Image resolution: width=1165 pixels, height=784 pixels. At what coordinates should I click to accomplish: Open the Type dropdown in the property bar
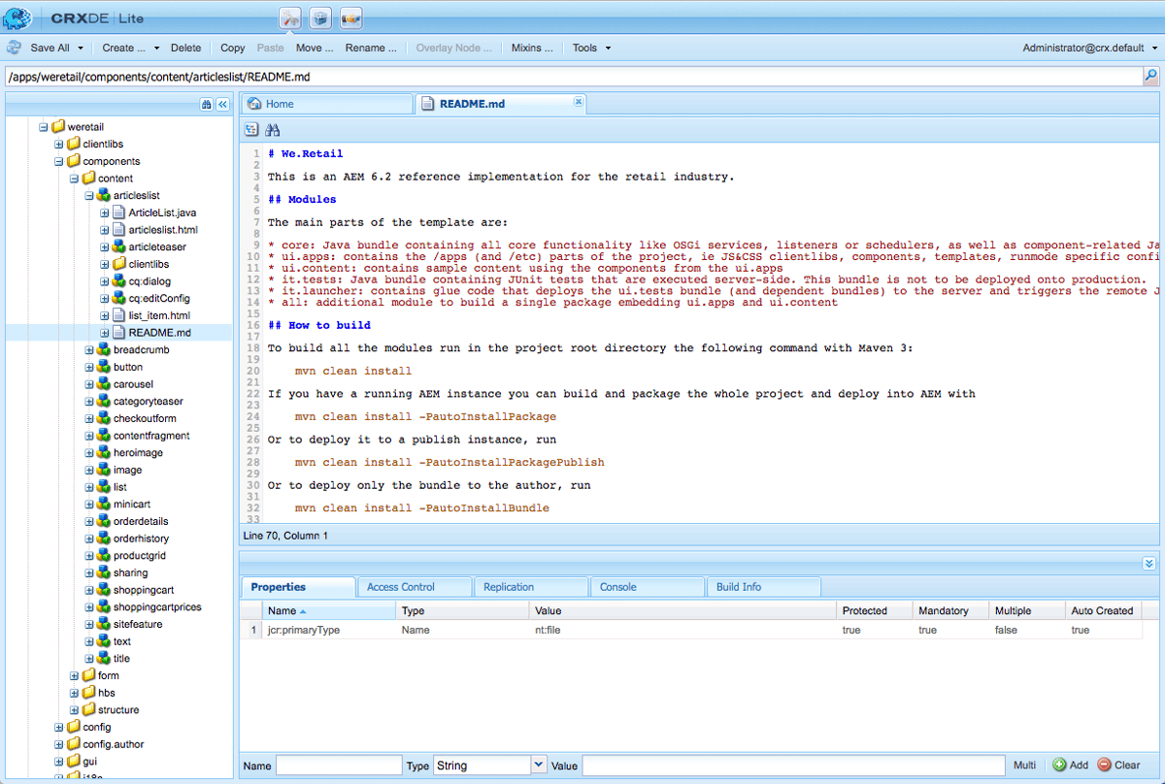(x=539, y=765)
